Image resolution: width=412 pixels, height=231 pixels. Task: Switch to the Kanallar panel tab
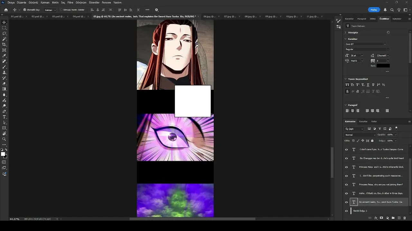click(363, 122)
